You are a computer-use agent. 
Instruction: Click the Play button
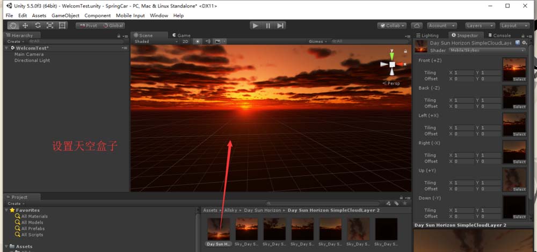pos(256,26)
